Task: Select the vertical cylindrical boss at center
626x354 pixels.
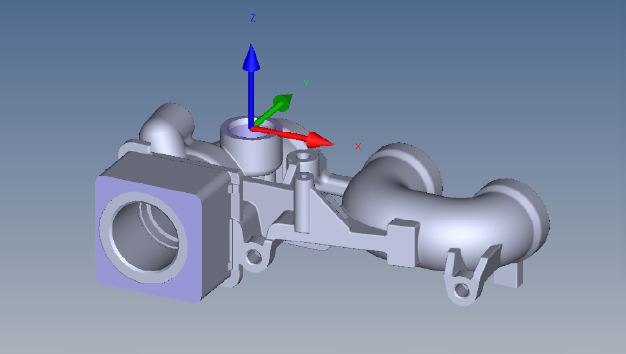Action: [x=302, y=201]
